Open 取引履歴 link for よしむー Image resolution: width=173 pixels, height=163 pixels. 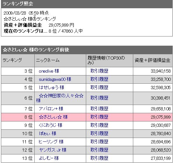[x=99, y=158]
